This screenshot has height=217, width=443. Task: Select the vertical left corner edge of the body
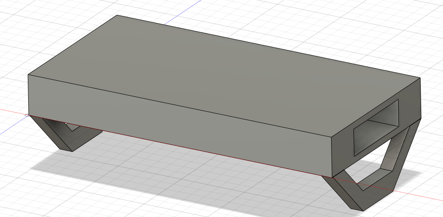(x=28, y=95)
